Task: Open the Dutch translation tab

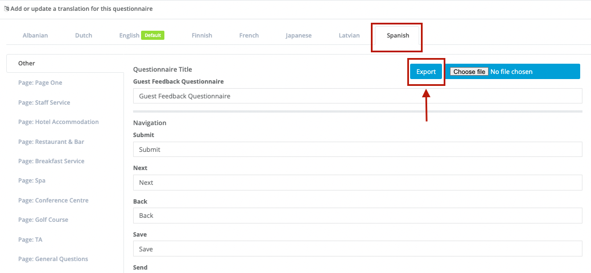Action: 84,35
